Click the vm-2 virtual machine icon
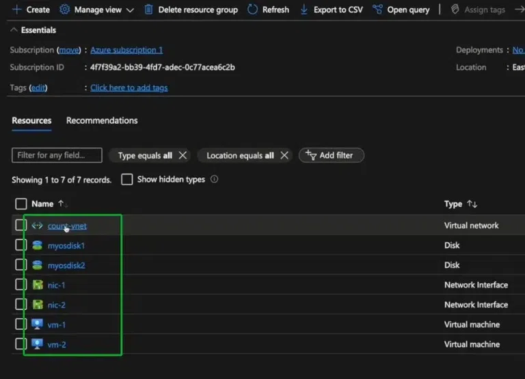Screen dimensions: 525x379 coord(37,344)
